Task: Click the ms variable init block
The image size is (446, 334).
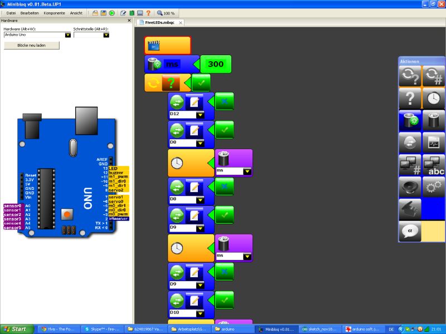Action: [x=172, y=64]
